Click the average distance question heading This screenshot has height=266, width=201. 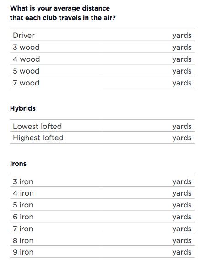[63, 13]
